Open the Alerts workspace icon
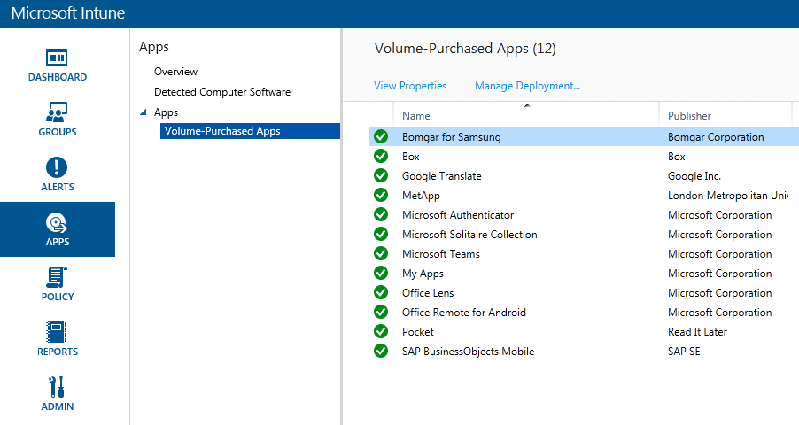799x425 pixels. [57, 167]
